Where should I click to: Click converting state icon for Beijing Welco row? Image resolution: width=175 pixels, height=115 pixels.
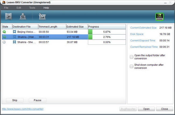point(4,32)
